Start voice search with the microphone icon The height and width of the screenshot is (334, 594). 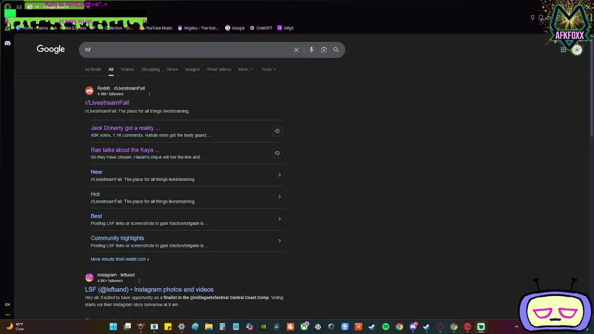(x=311, y=50)
